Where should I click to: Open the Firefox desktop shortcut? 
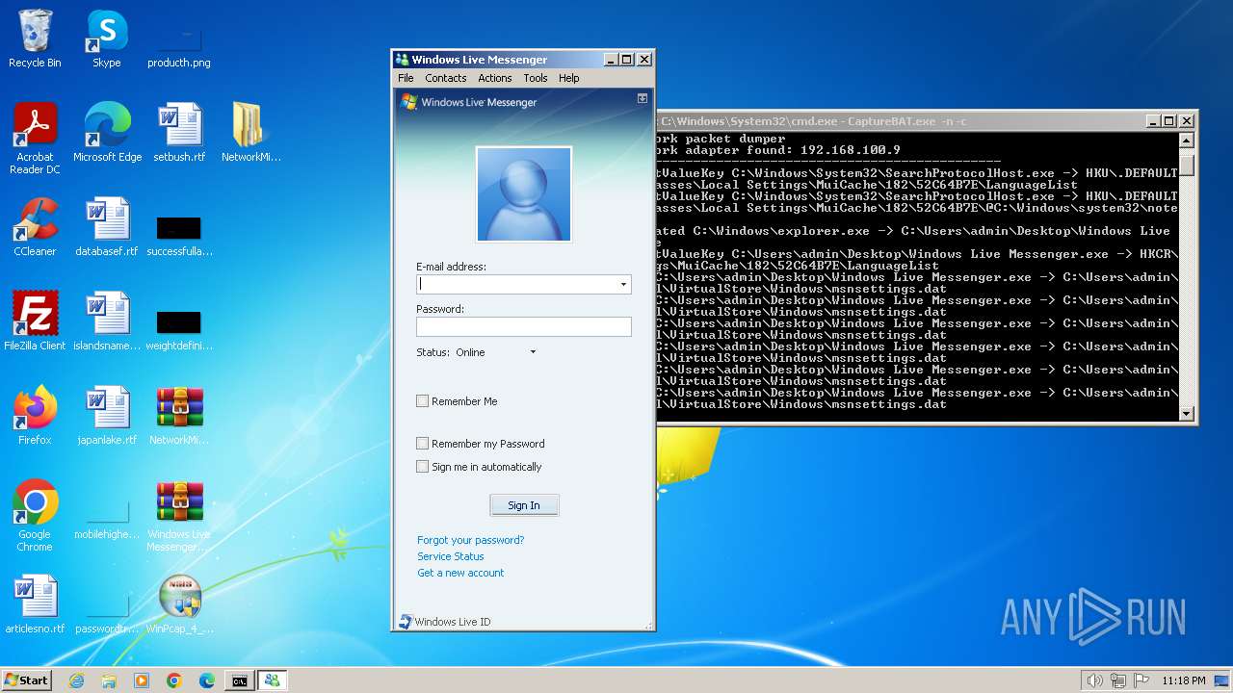point(35,415)
